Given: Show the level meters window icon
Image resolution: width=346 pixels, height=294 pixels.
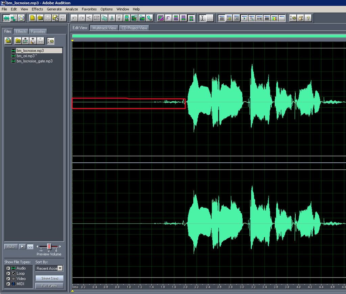Looking at the screenshot, I should [274, 18].
